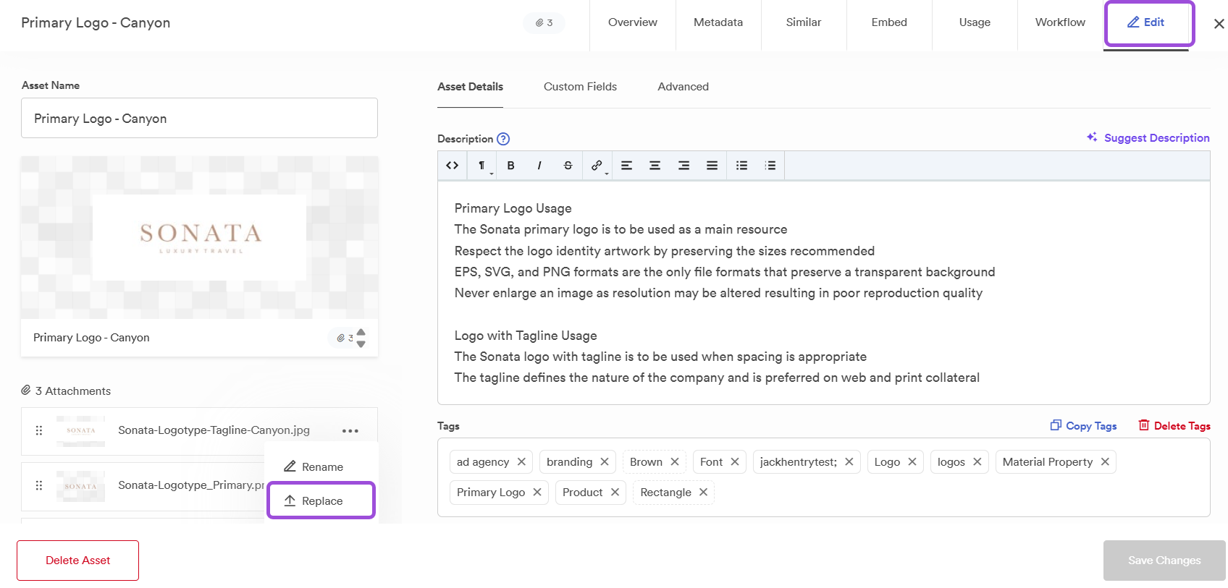
Task: Choose Replace from the attachment menu
Action: coord(321,501)
